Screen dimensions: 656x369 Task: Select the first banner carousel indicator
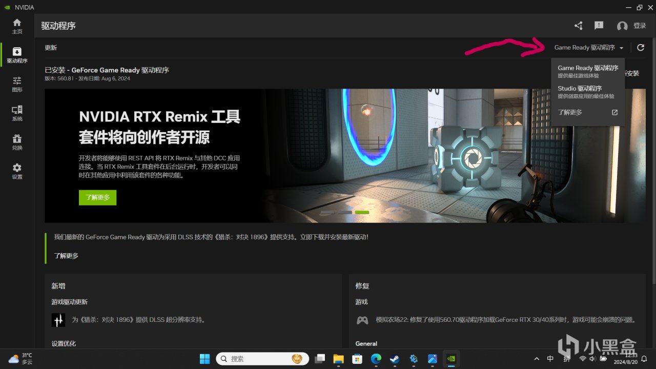(x=327, y=212)
